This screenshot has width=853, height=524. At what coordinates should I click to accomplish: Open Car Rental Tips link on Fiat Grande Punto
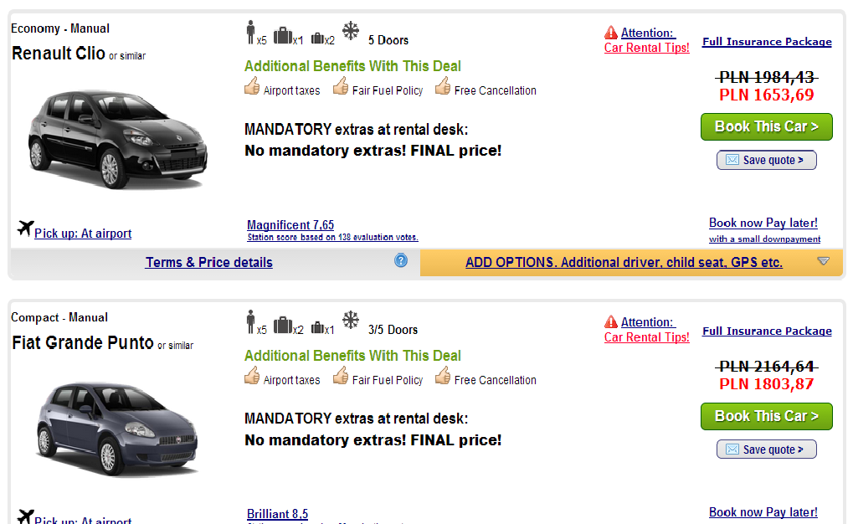(647, 337)
